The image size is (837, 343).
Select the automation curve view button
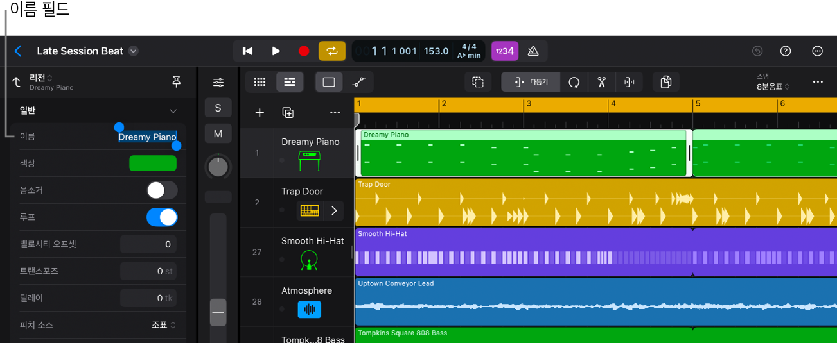coord(358,82)
